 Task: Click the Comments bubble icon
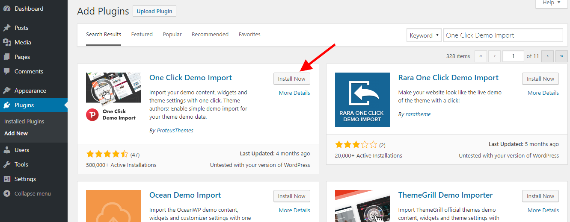tap(7, 71)
